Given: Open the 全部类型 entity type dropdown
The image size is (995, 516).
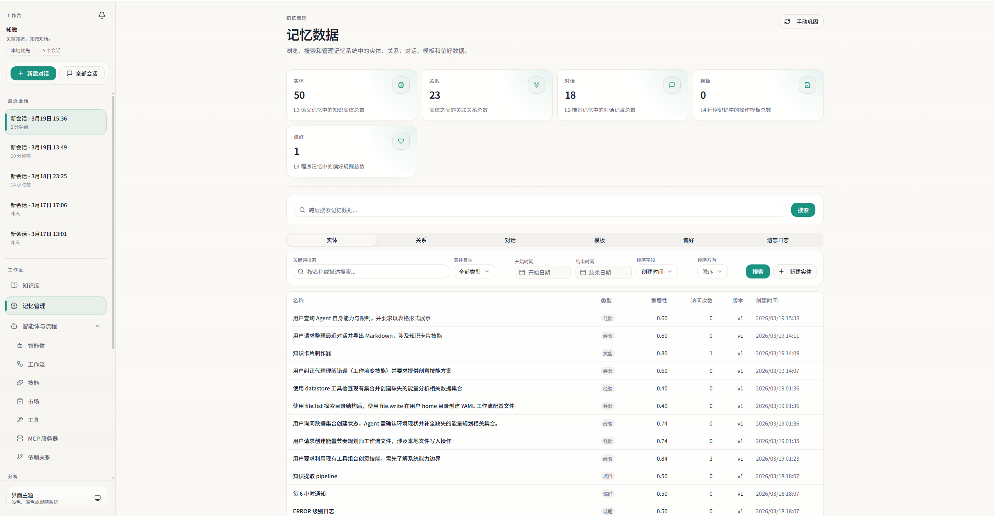Looking at the screenshot, I should coord(474,271).
